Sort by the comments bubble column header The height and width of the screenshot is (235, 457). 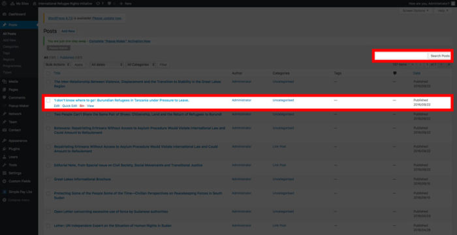(x=394, y=73)
